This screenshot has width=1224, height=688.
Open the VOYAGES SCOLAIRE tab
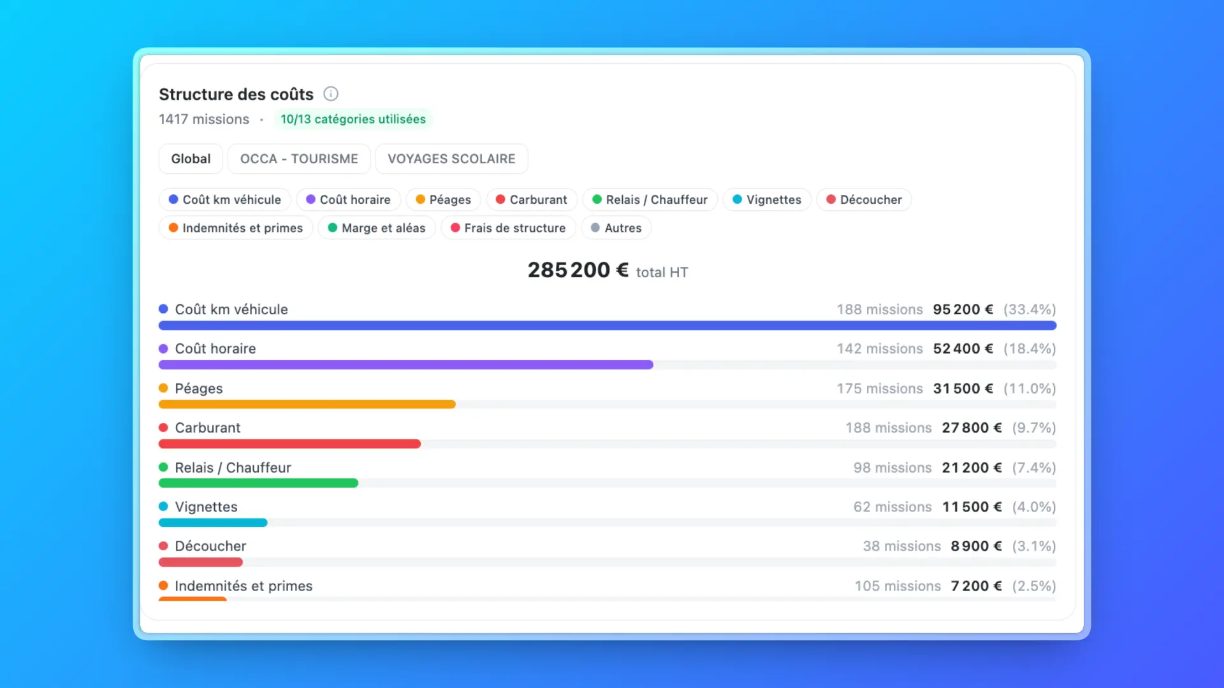pyautogui.click(x=451, y=159)
